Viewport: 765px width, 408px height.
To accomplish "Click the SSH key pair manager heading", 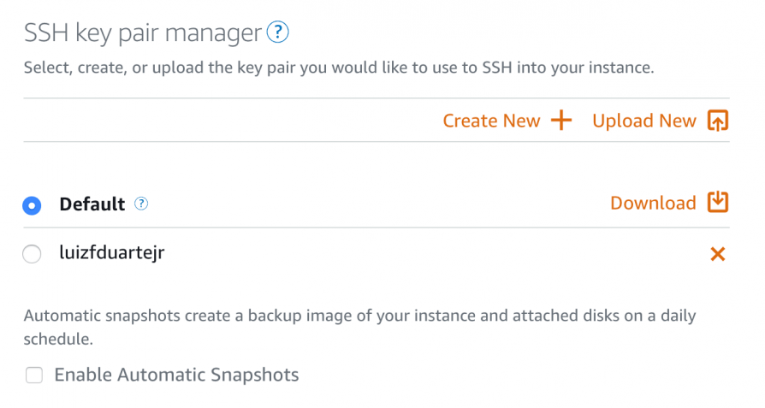I will 142,33.
